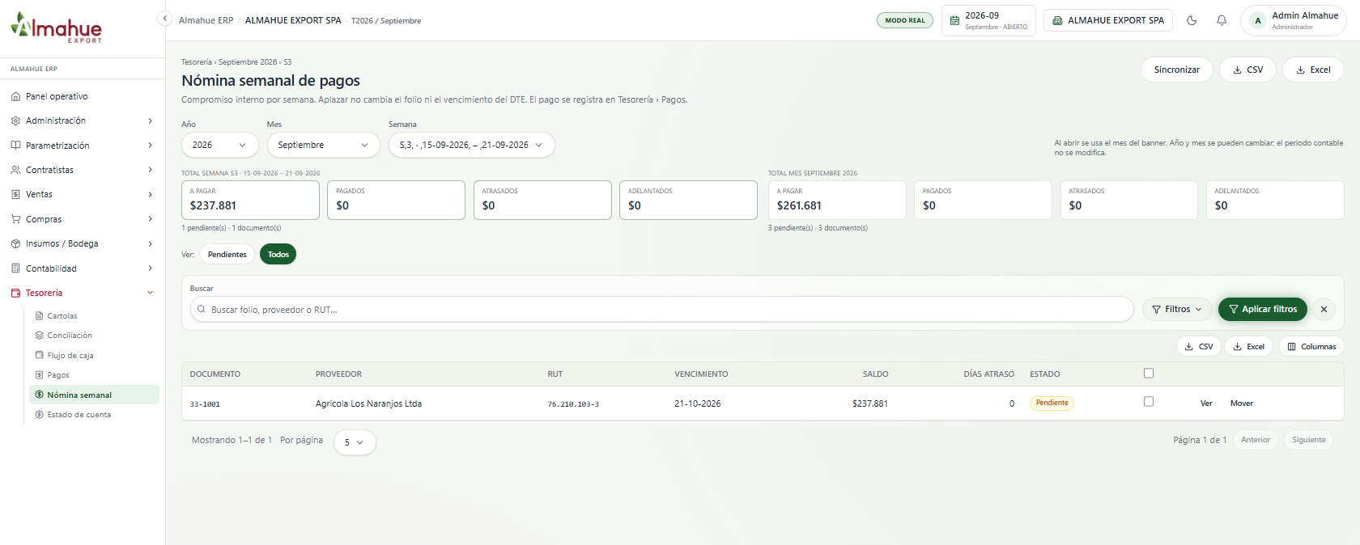This screenshot has height=545, width=1360.
Task: Collapse the Tesorería menu
Action: coord(83,293)
